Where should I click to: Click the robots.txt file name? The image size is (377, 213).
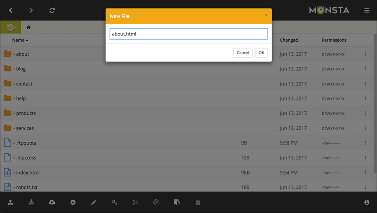tap(27, 187)
